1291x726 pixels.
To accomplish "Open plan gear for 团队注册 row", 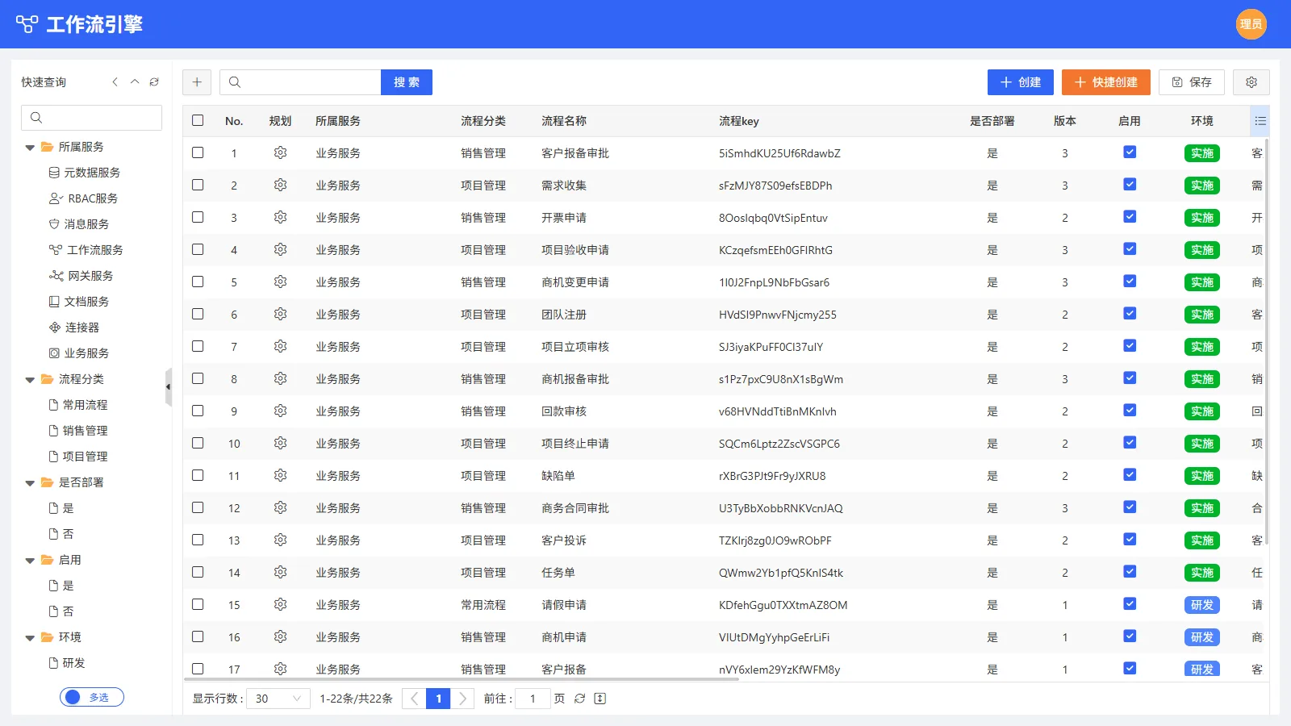I will click(280, 314).
